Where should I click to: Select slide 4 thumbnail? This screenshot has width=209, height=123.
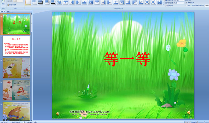pyautogui.click(x=16, y=90)
